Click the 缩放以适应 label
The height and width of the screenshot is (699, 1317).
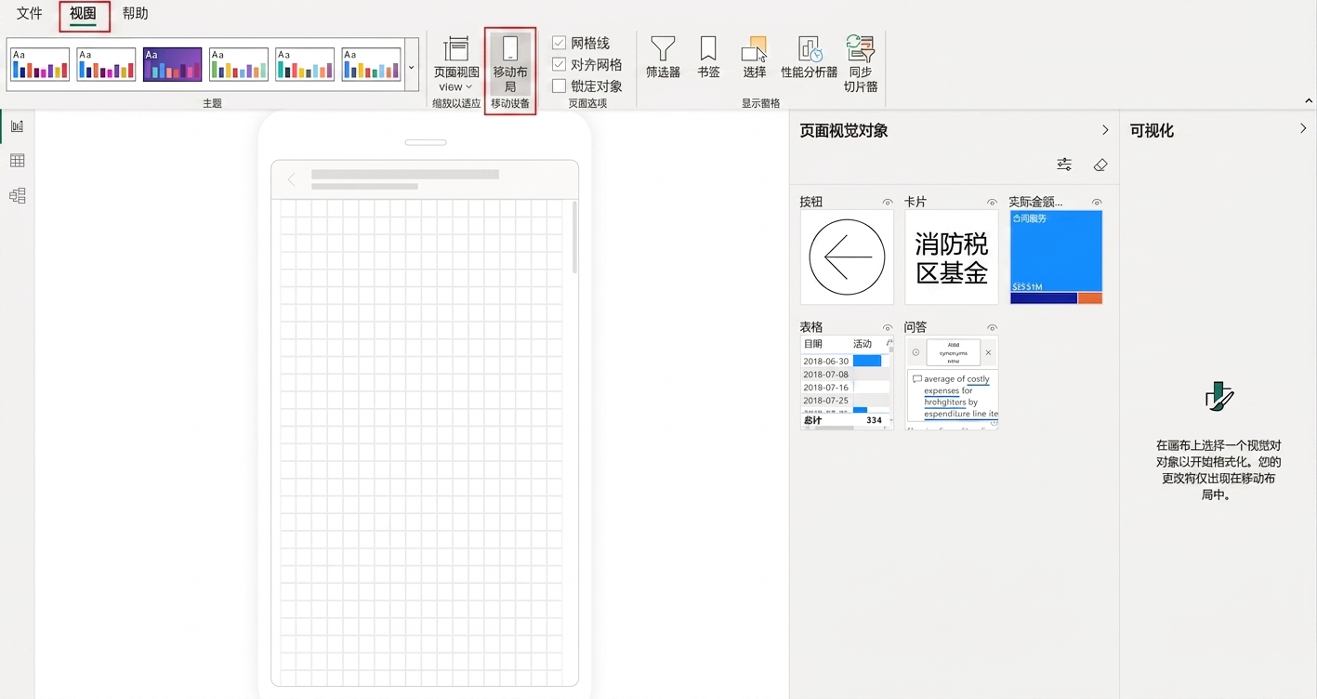click(x=456, y=103)
